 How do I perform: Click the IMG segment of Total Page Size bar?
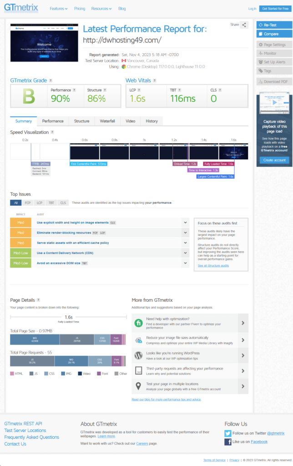pyautogui.click(x=35, y=339)
